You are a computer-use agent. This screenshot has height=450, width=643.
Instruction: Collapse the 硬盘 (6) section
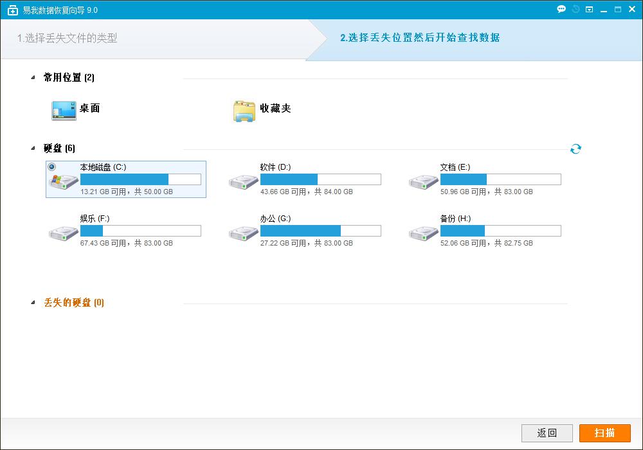coord(32,148)
